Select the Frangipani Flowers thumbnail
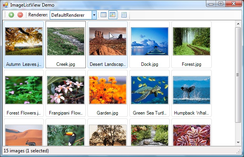 click(x=66, y=90)
